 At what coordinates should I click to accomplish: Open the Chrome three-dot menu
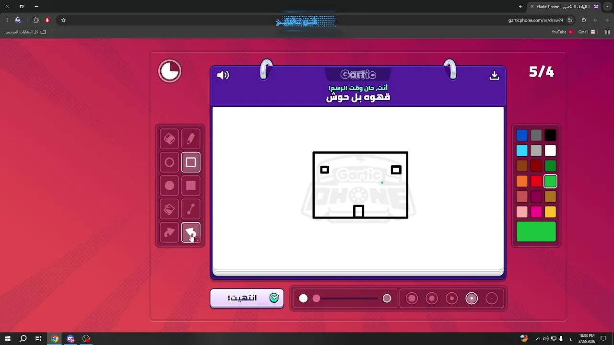point(7,20)
